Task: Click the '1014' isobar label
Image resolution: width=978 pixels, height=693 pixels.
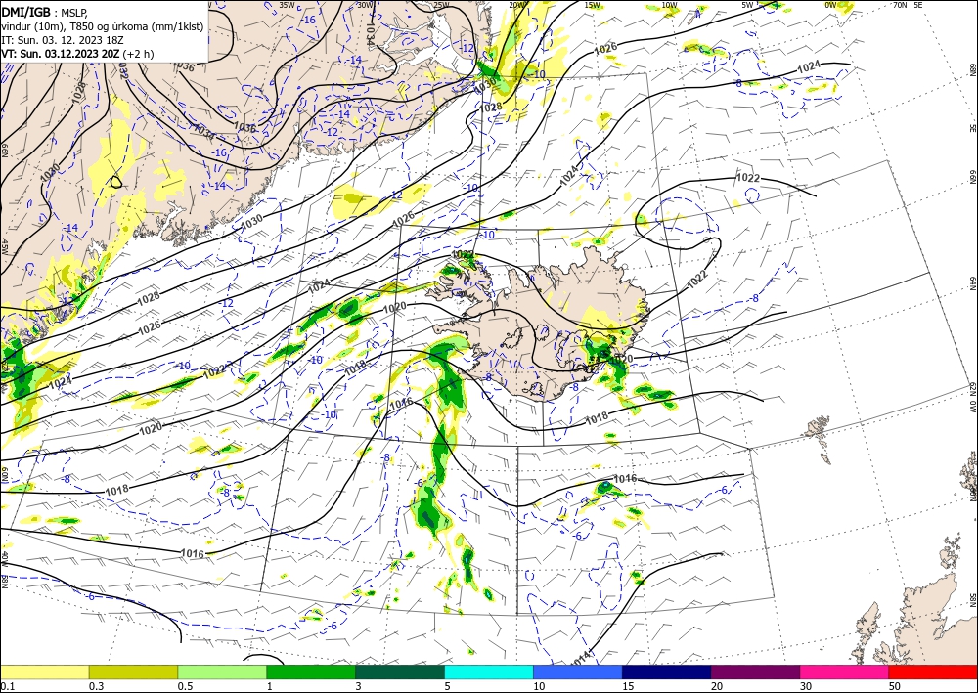Action: point(581,656)
